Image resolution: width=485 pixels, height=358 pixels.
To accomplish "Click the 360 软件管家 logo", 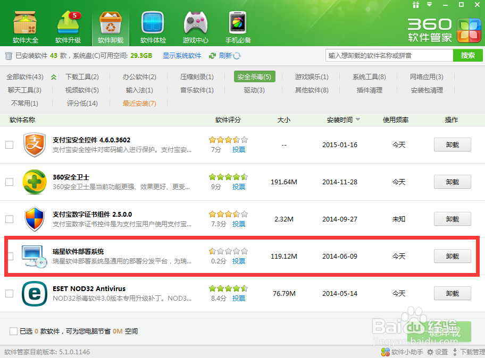I will (x=444, y=31).
